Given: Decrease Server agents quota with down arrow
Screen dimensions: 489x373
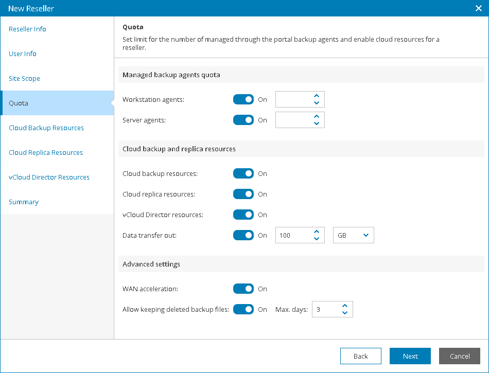Looking at the screenshot, I should tap(317, 123).
